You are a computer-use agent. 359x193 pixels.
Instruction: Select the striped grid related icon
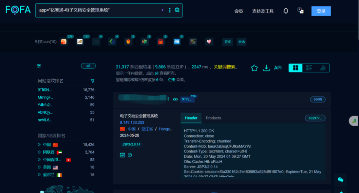click(193, 41)
